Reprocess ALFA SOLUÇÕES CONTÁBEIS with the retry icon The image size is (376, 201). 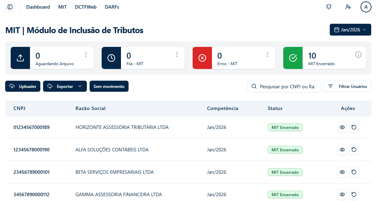pyautogui.click(x=354, y=150)
